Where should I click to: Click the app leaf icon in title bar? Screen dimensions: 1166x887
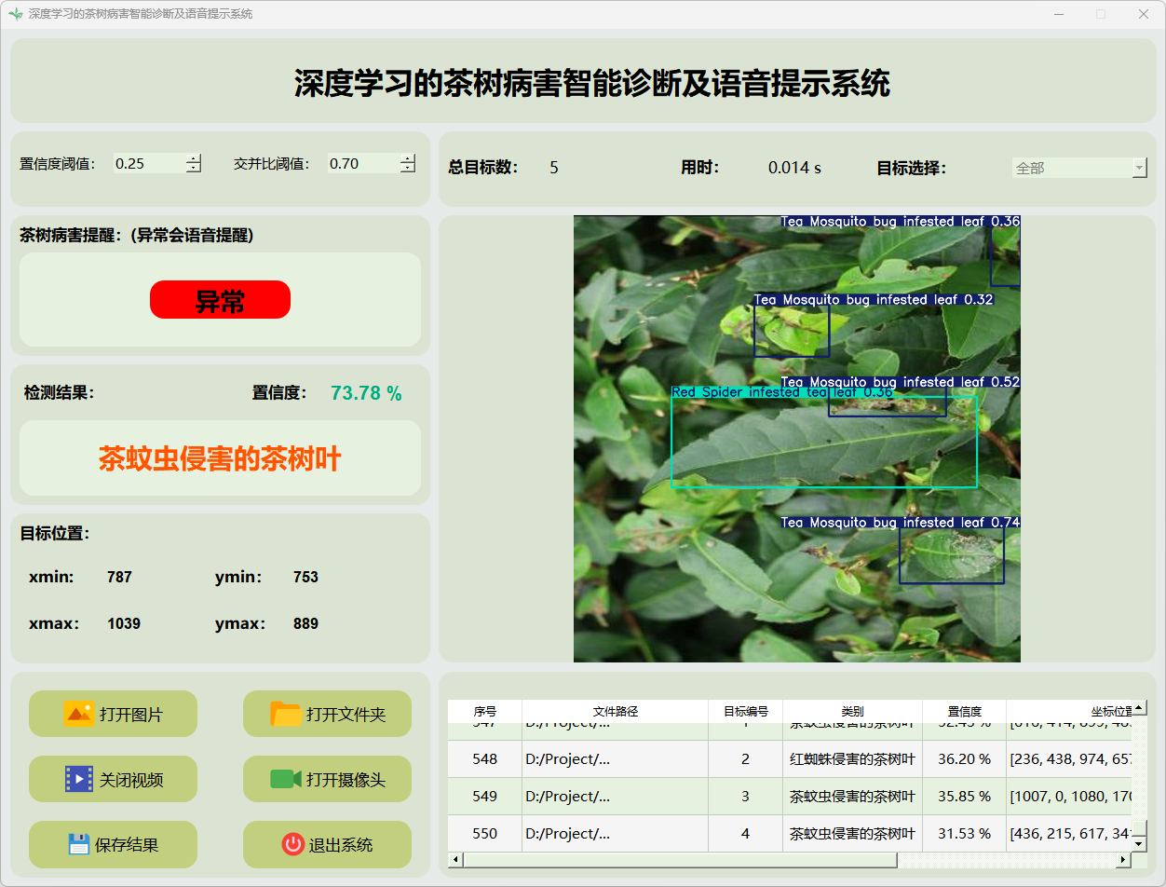coord(15,14)
